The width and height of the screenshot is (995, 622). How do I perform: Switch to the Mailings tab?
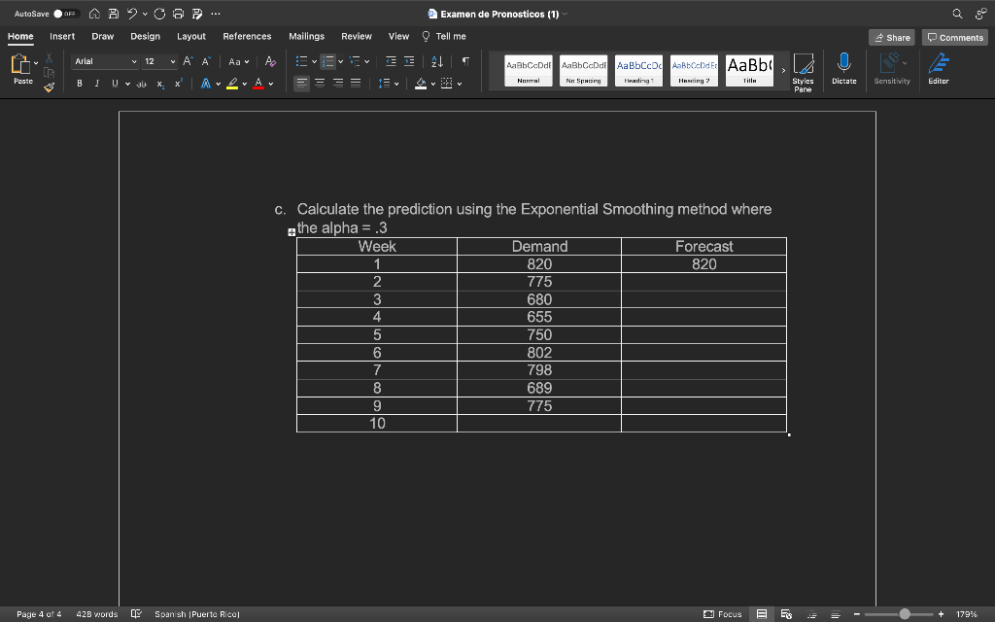(x=307, y=36)
